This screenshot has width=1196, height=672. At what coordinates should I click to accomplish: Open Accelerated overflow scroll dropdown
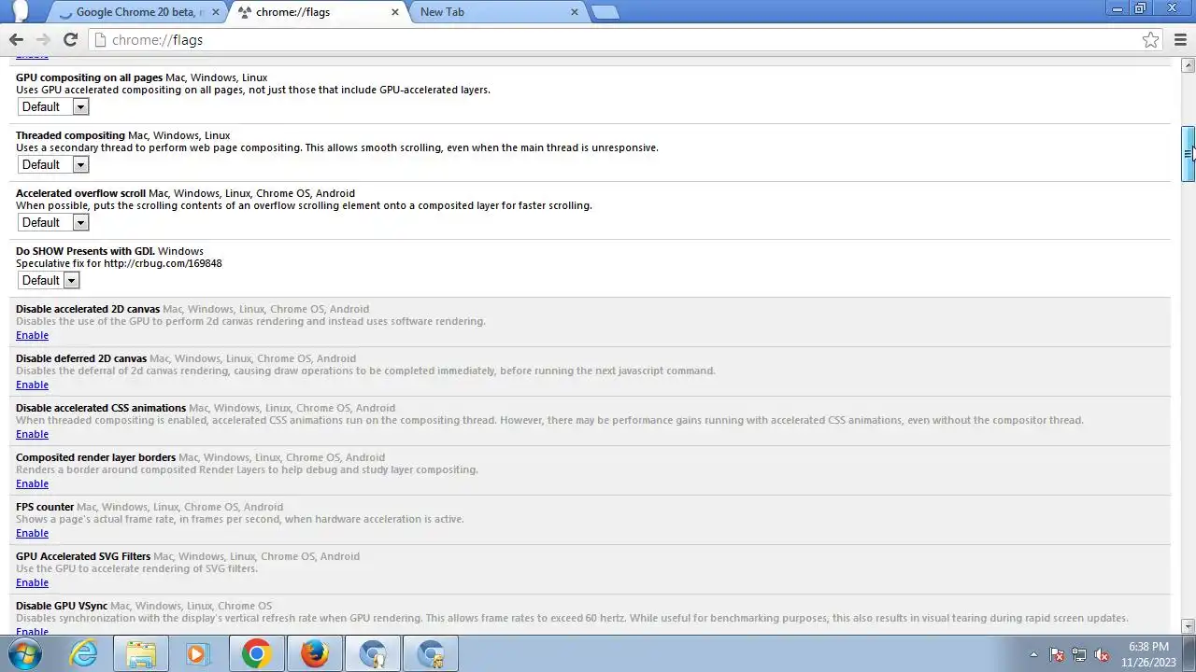tap(53, 222)
